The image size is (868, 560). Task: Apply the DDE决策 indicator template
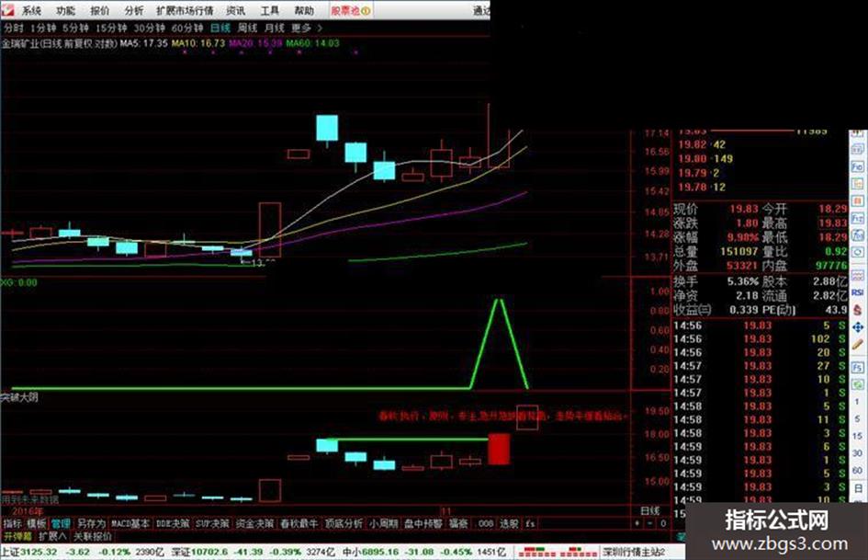pyautogui.click(x=173, y=523)
